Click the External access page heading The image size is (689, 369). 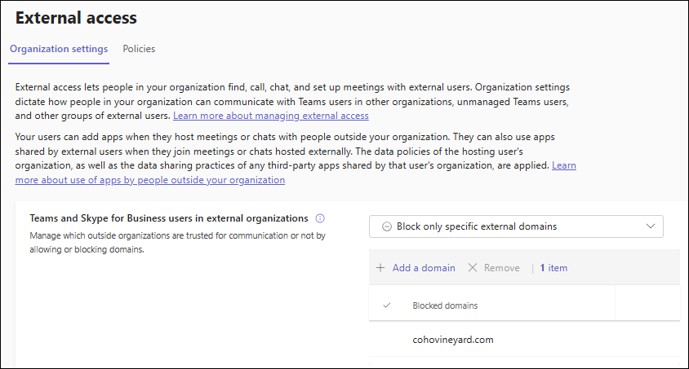(x=76, y=17)
